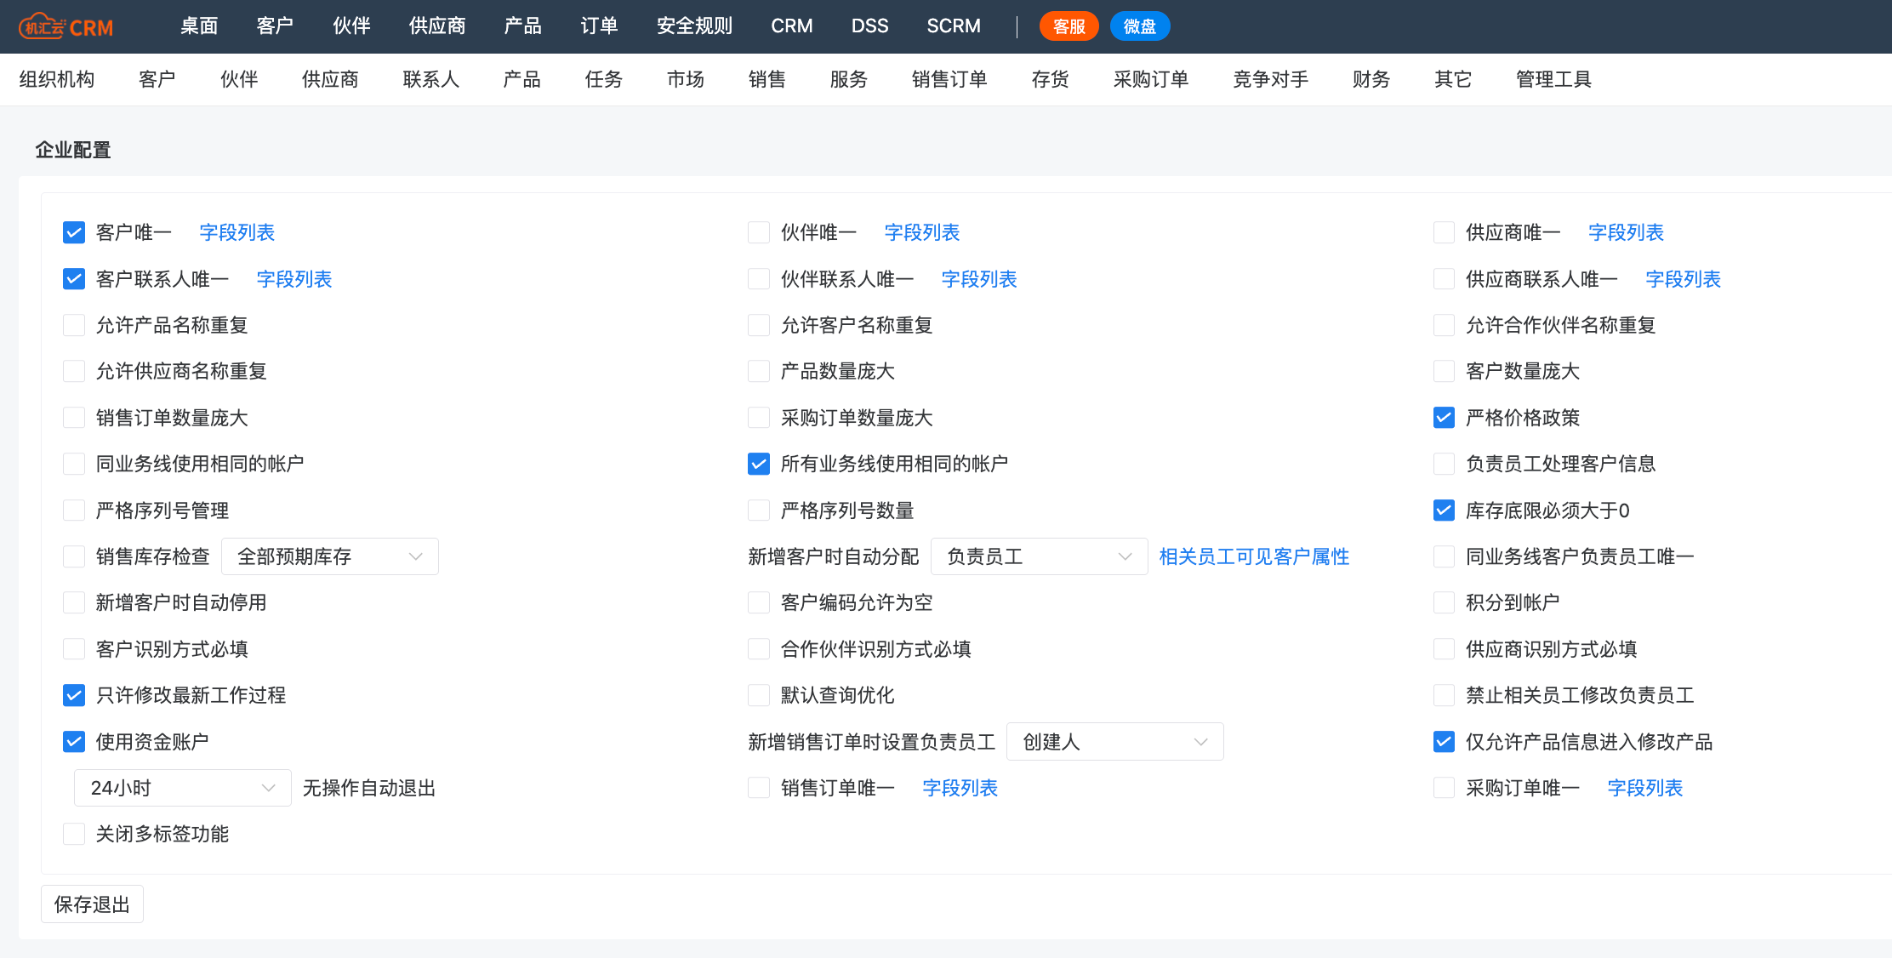This screenshot has width=1892, height=958.
Task: Enable 客户数量庞大 checkbox
Action: pyautogui.click(x=1444, y=371)
